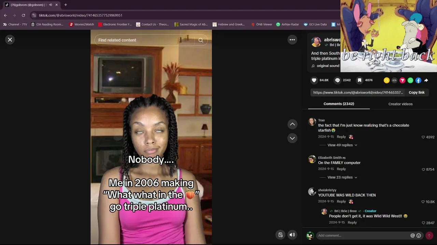
Task: Open more share options arrow
Action: click(426, 80)
